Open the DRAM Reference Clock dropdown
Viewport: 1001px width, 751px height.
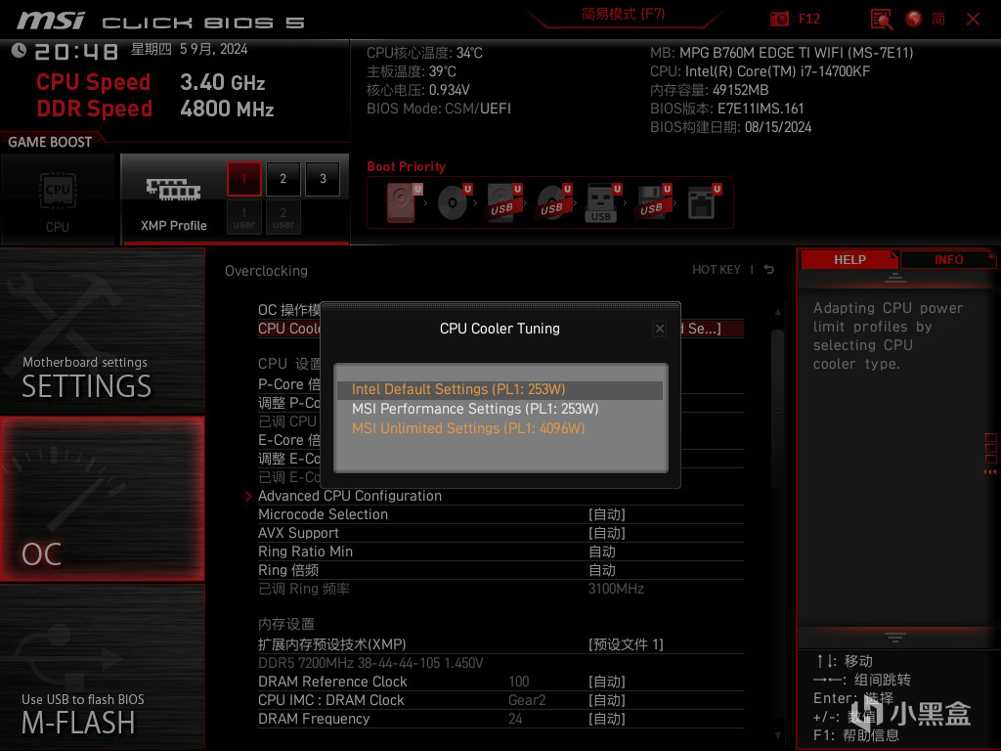tap(606, 682)
